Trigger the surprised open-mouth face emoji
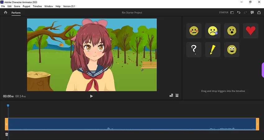The image size is (264, 140). point(231,31)
